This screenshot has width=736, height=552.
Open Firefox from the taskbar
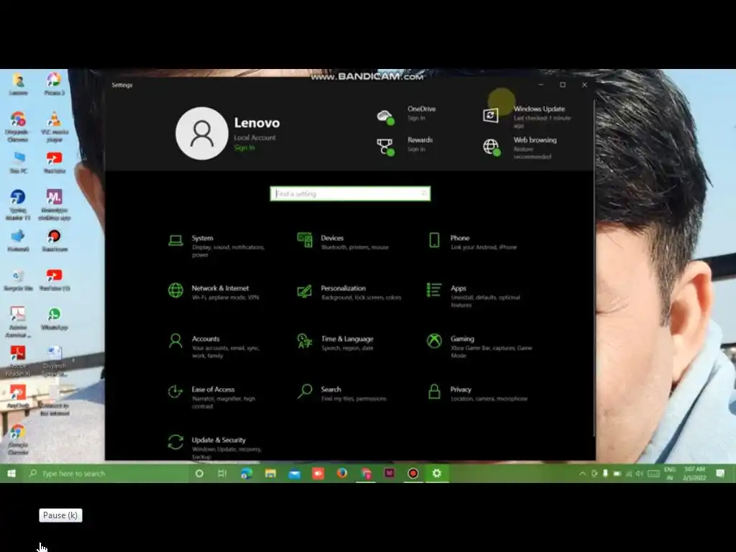point(342,473)
